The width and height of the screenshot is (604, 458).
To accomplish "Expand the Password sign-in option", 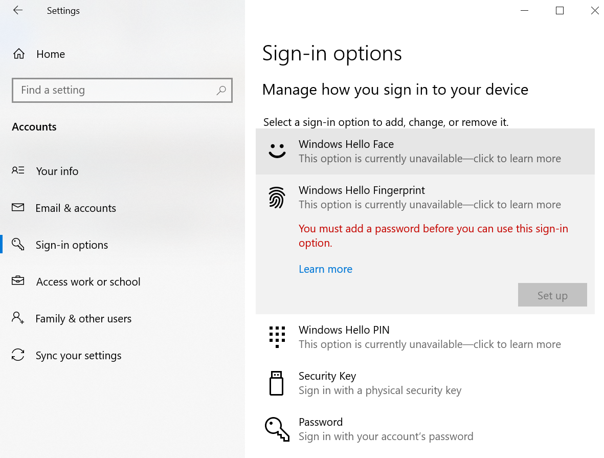I will 426,429.
